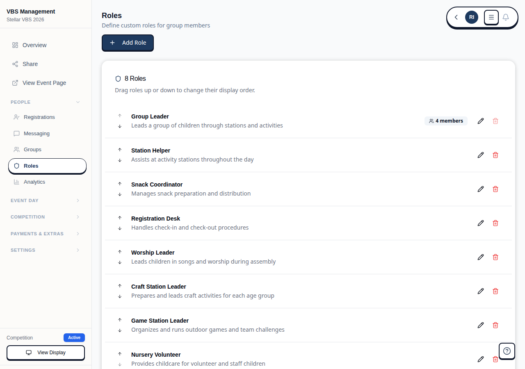Move Snack Coordinator up one position
The width and height of the screenshot is (525, 369).
pyautogui.click(x=120, y=184)
